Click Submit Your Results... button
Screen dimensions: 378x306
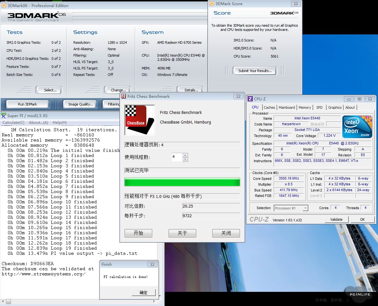point(255,71)
